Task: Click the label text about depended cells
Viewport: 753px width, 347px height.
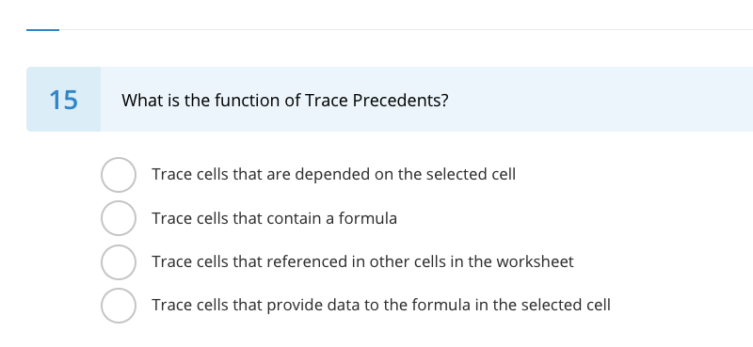Action: click(x=334, y=174)
